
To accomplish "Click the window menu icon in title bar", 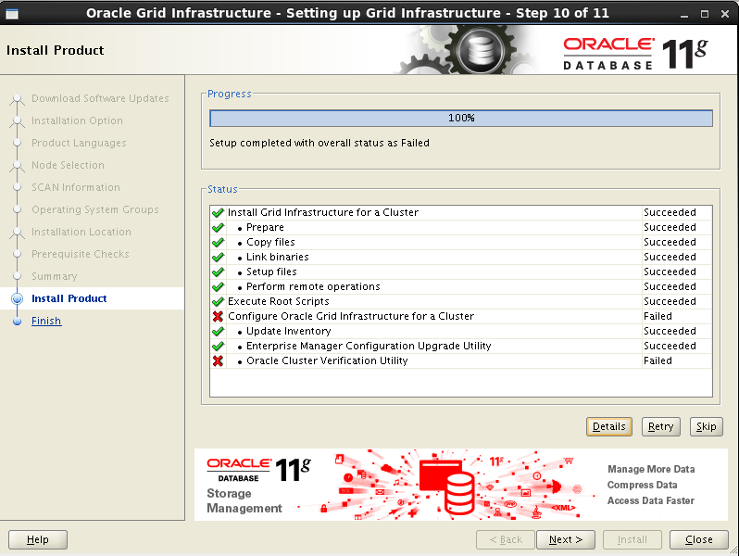I will point(12,14).
